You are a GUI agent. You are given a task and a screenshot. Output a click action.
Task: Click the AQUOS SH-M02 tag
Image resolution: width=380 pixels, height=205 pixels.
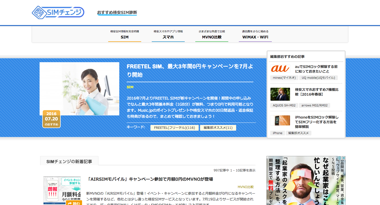284,105
